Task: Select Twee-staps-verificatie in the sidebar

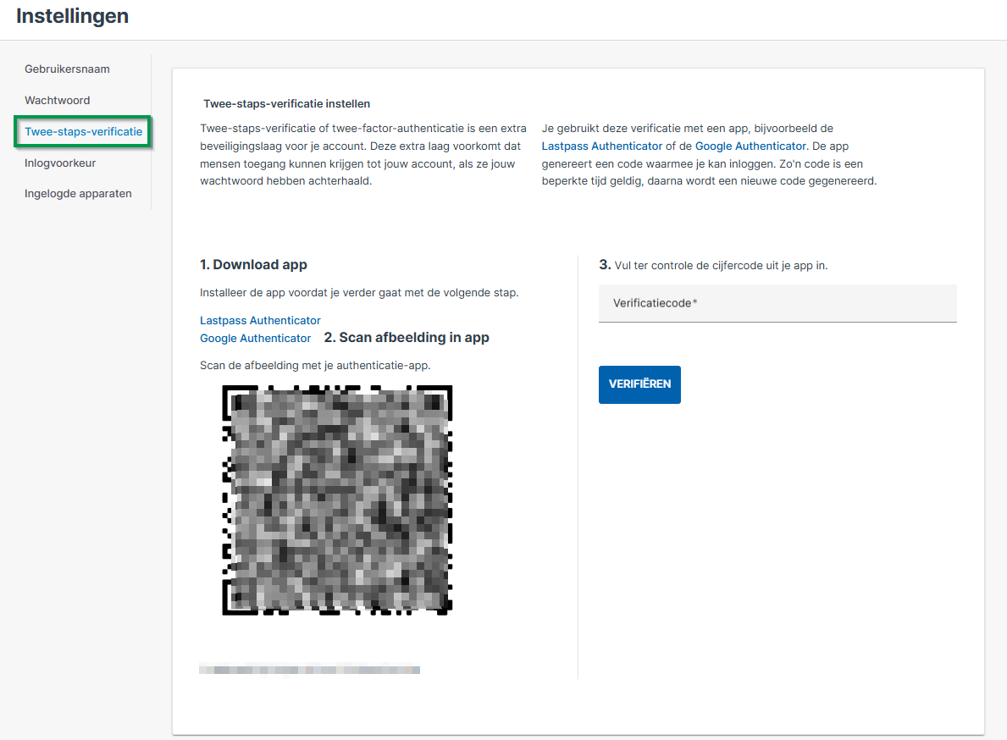Action: pos(84,131)
